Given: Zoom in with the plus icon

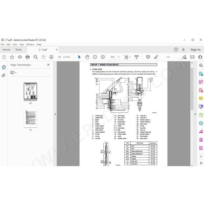Looking at the screenshot, I should (x=103, y=57).
